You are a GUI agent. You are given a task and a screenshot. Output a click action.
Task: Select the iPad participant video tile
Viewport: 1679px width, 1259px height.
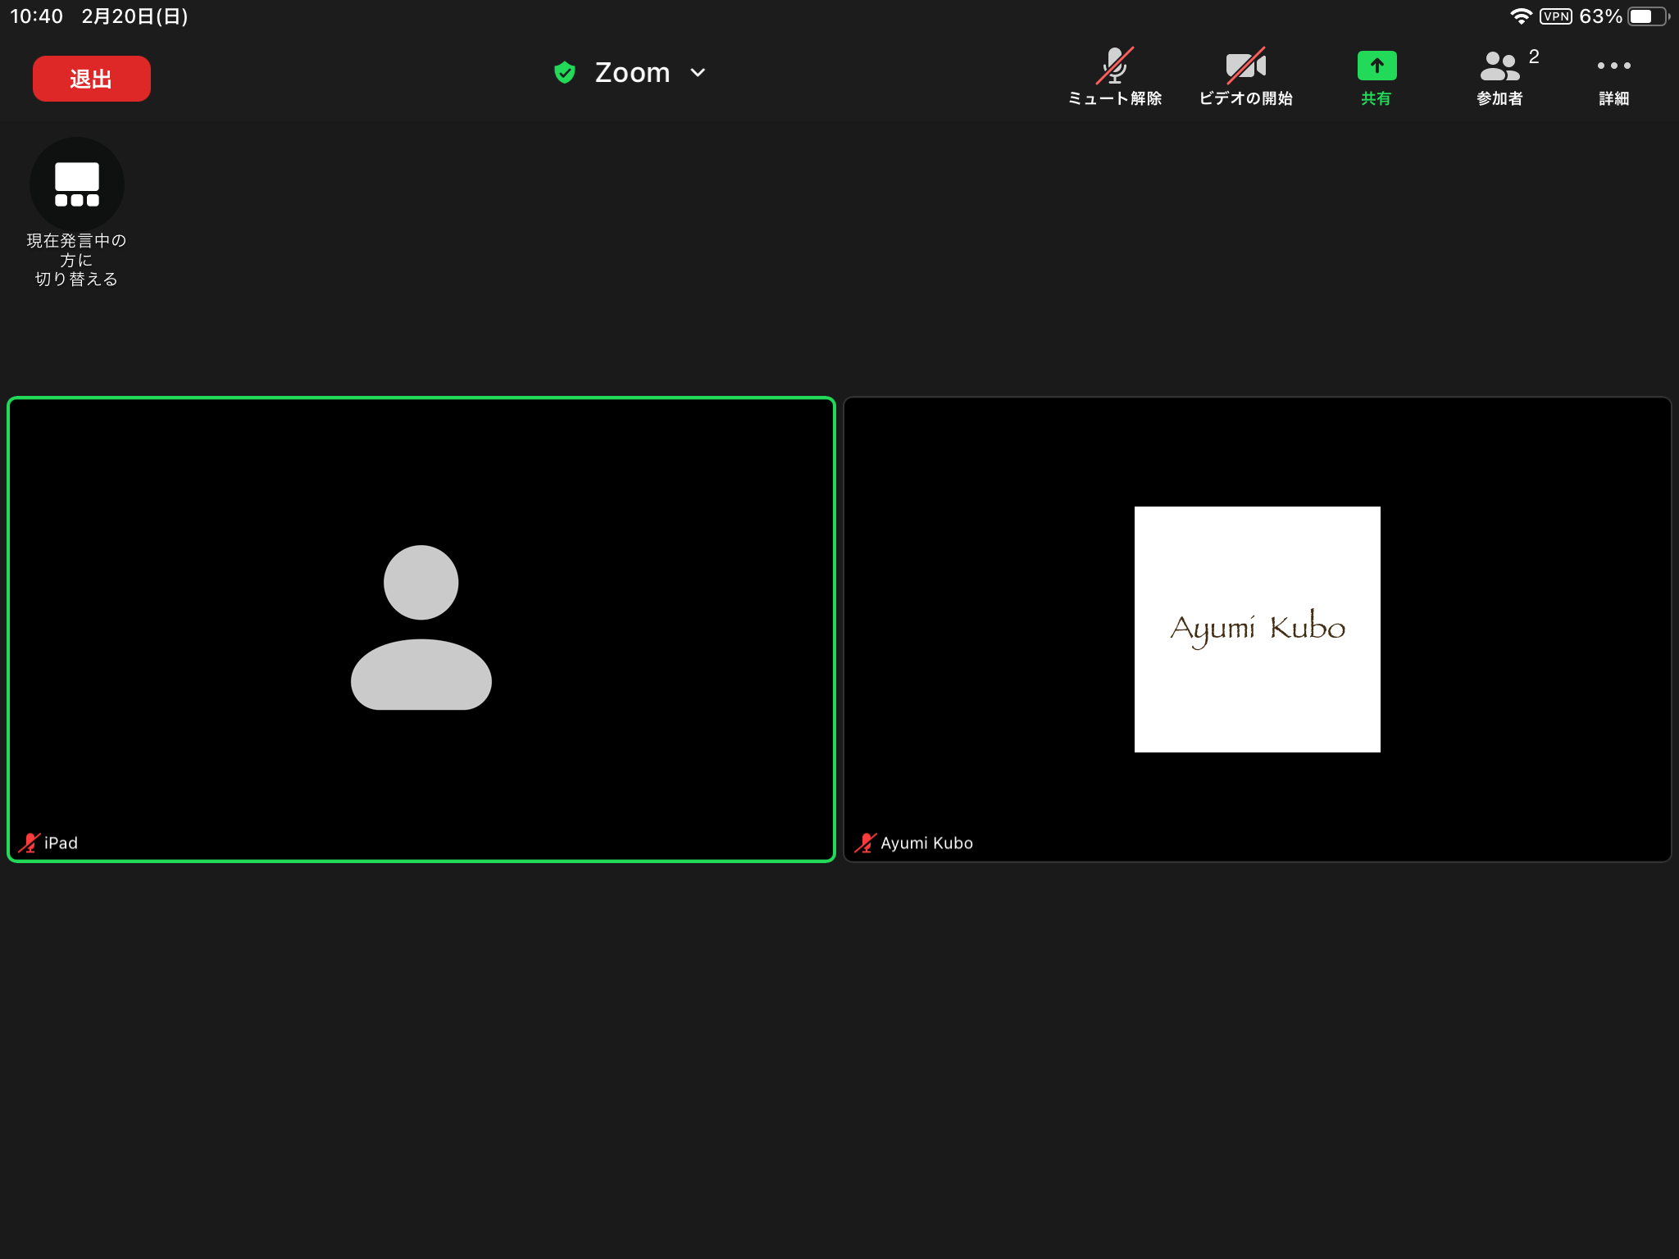[x=421, y=629]
